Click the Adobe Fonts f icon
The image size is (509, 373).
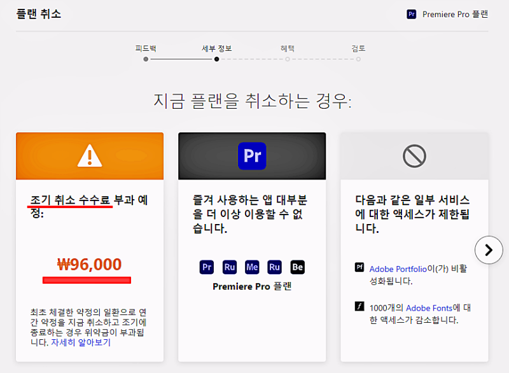coord(359,306)
